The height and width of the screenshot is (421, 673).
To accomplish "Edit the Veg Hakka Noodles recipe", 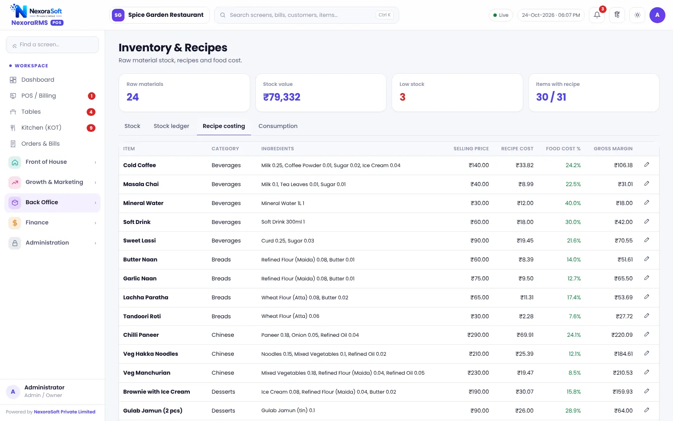I will coord(647,353).
